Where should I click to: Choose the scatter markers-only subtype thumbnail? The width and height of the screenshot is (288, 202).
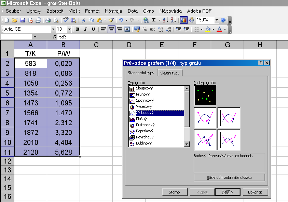pos(205,96)
